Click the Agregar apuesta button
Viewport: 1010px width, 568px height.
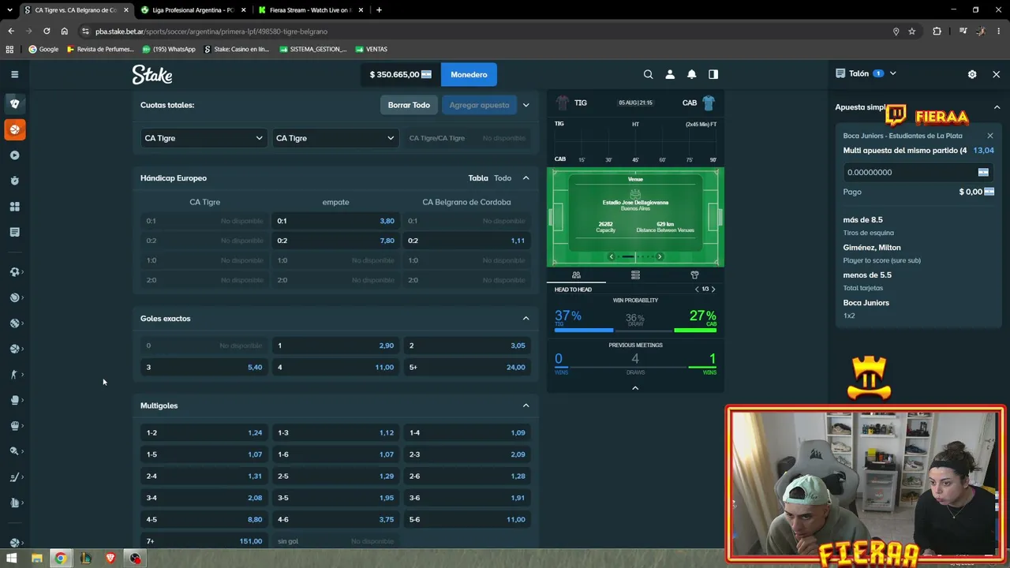coord(479,105)
